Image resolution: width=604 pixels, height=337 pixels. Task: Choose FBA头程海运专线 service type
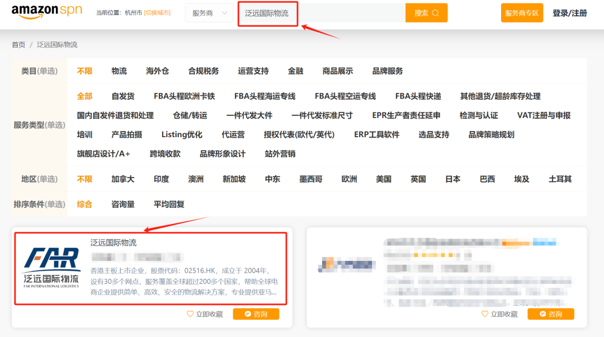(265, 96)
